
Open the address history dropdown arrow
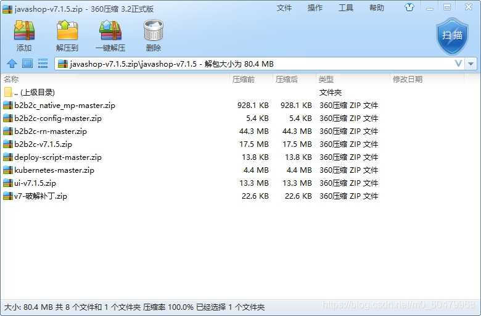pyautogui.click(x=471, y=64)
